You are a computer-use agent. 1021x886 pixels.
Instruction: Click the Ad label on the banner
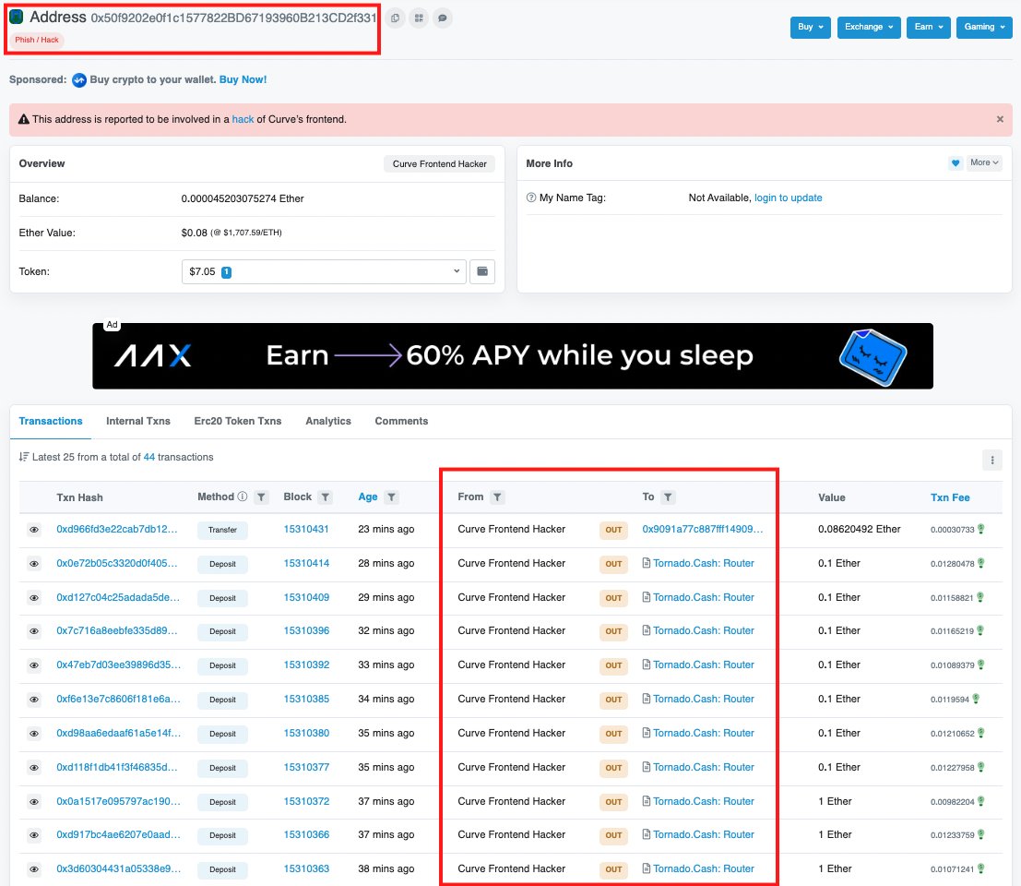[112, 325]
